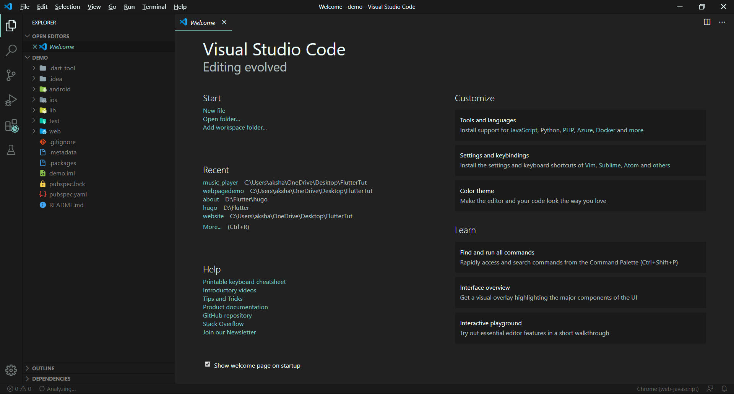Open the Edit menu
Viewport: 734px width, 394px height.
coord(42,6)
